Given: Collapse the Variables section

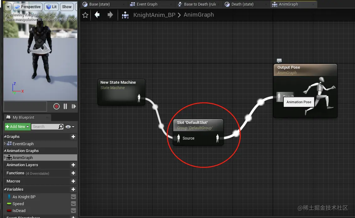Looking at the screenshot, I should pos(5,189).
